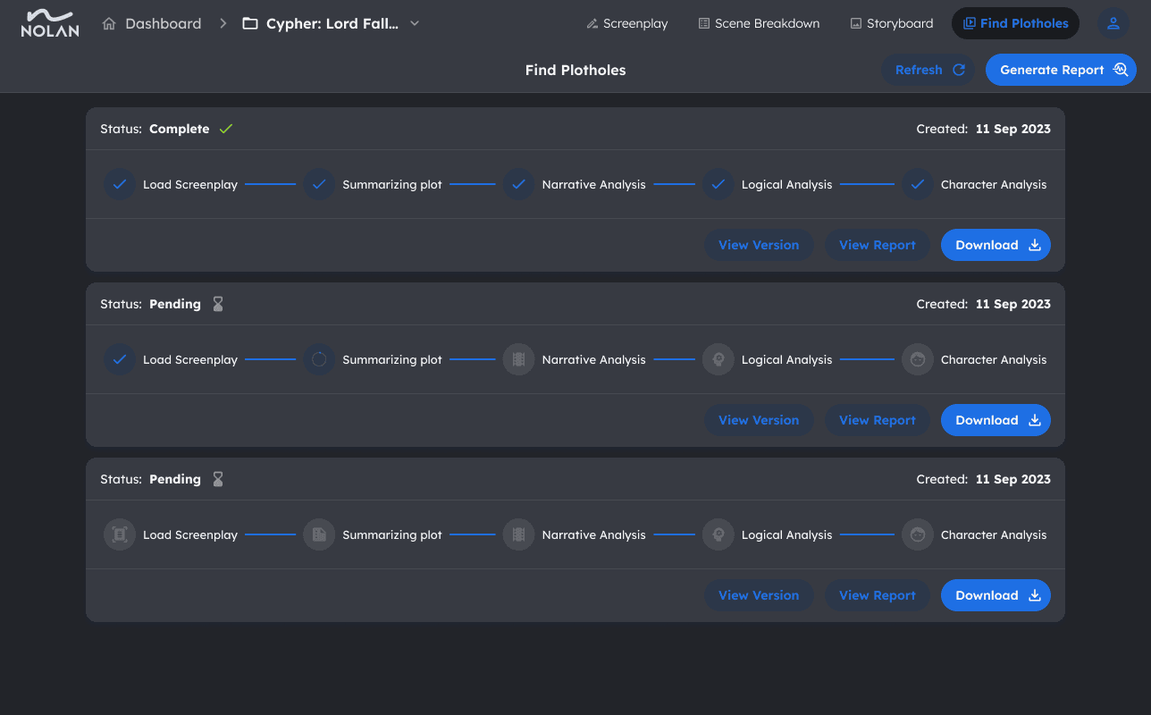Open the Screenplay tab

click(626, 23)
